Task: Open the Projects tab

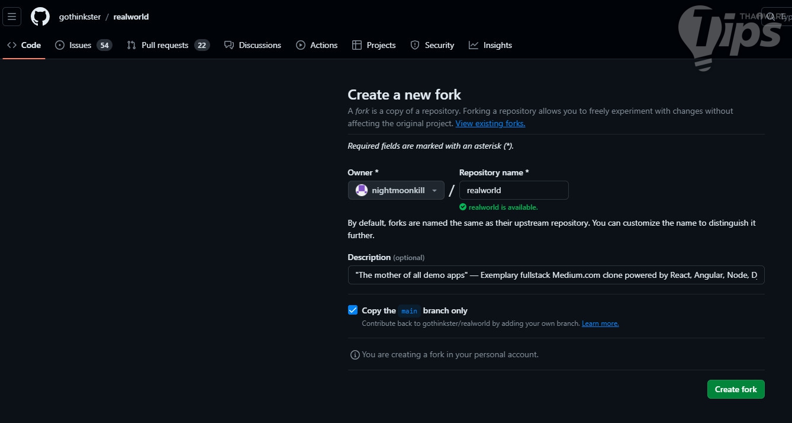Action: pos(374,45)
